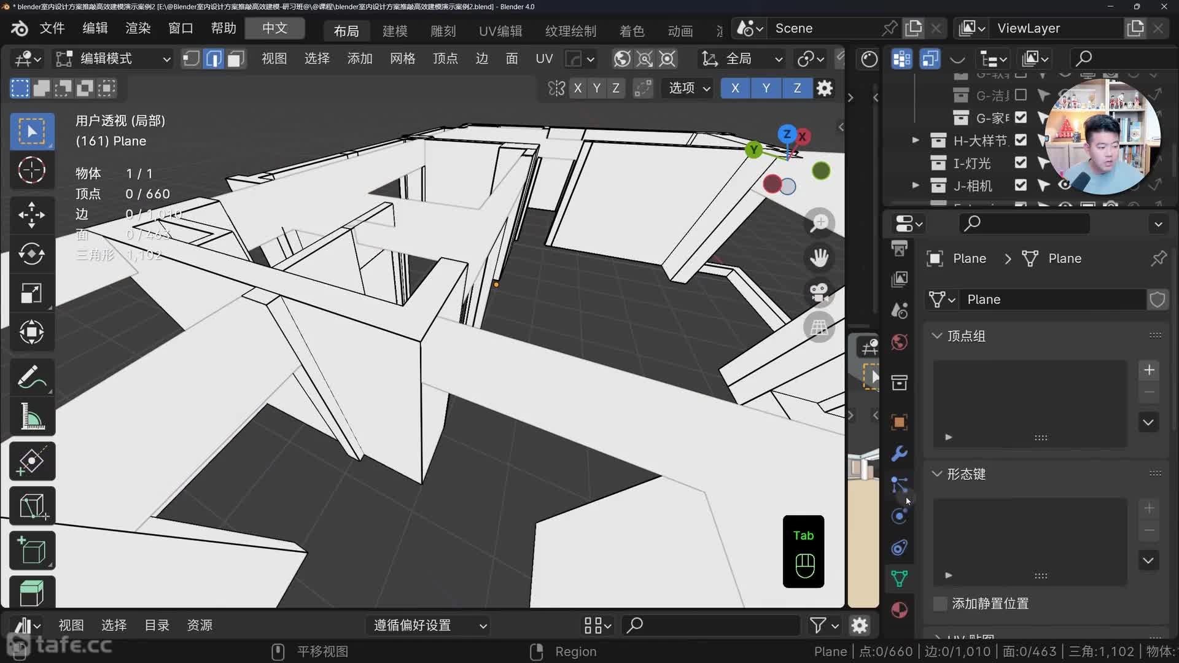Open the 编辑模式 mode dropdown

pyautogui.click(x=114, y=59)
